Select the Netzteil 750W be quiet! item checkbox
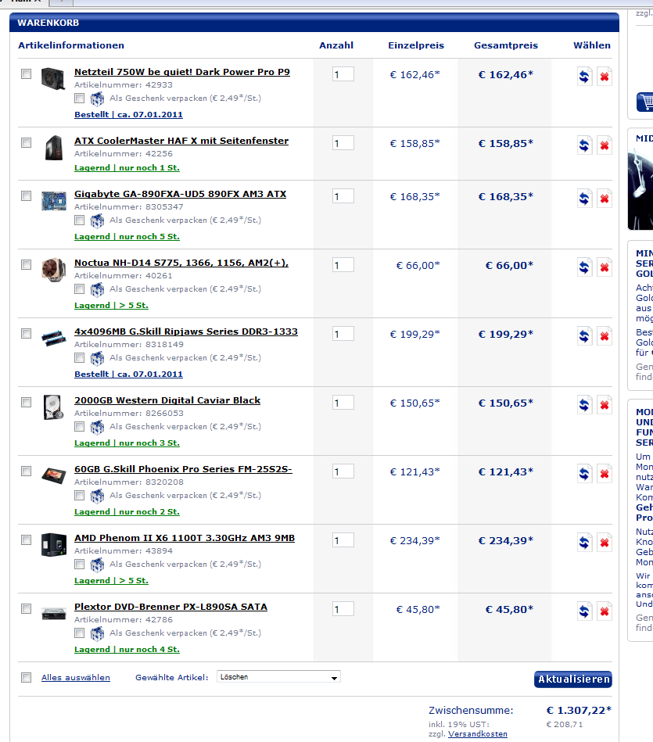The image size is (653, 742). coord(26,73)
